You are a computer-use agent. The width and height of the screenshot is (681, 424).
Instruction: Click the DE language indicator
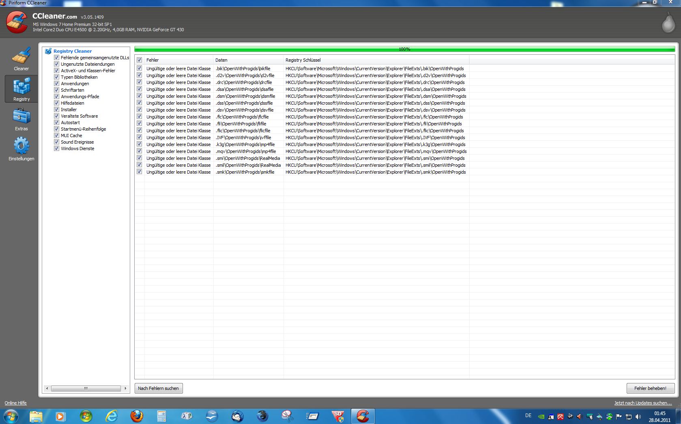click(x=528, y=415)
